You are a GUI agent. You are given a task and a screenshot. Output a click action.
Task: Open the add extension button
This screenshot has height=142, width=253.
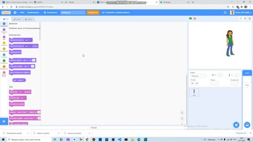(x=4, y=121)
